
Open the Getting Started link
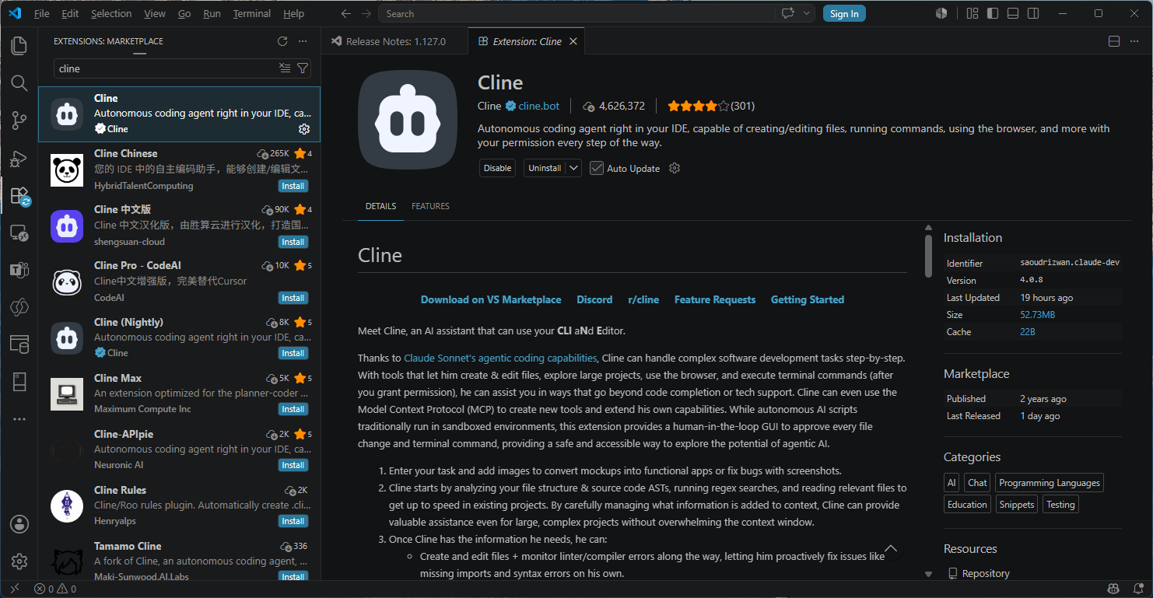(808, 299)
